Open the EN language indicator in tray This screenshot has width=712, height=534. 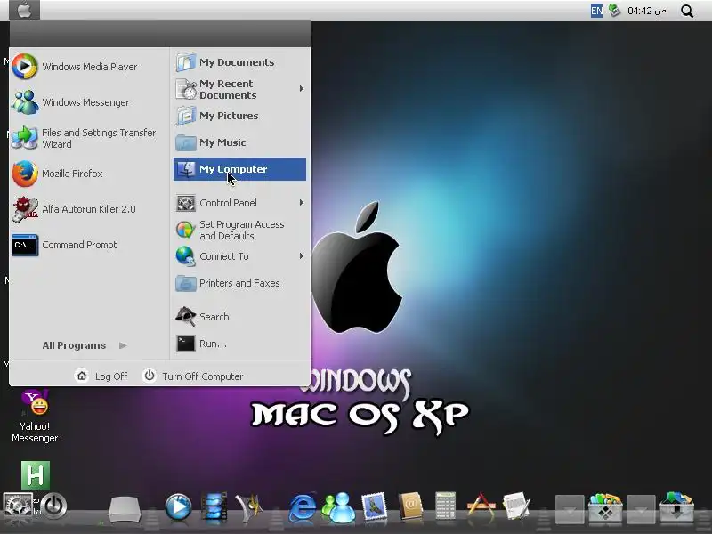tap(596, 11)
